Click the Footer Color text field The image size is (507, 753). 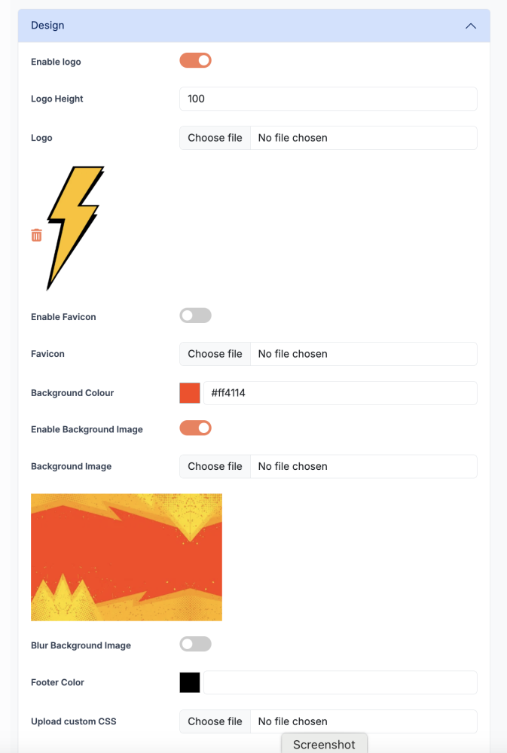(339, 682)
